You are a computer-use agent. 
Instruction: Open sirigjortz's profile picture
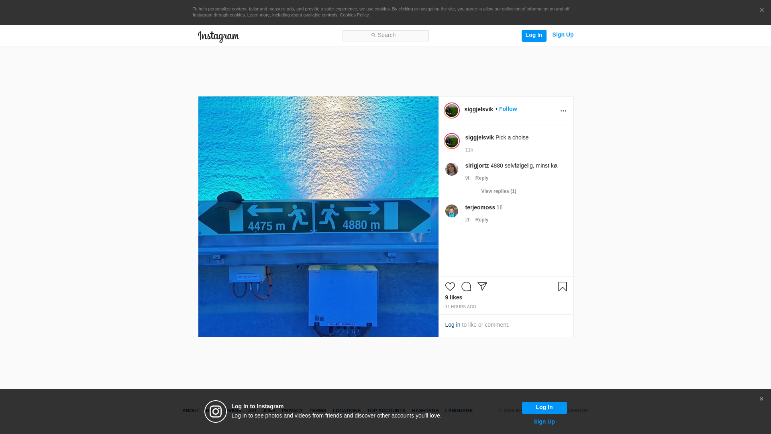coord(451,169)
